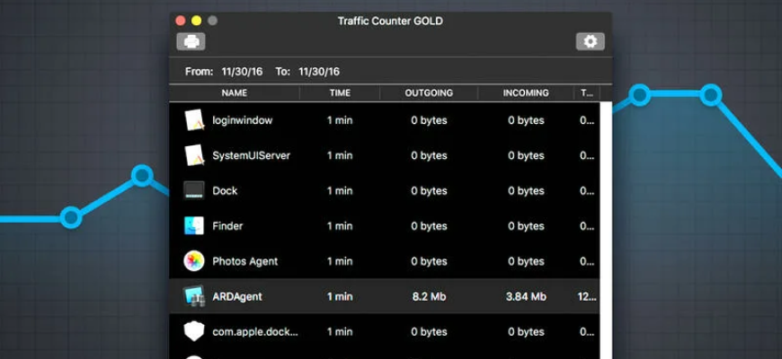
Task: Set the From date 11/30/16
Action: [242, 71]
